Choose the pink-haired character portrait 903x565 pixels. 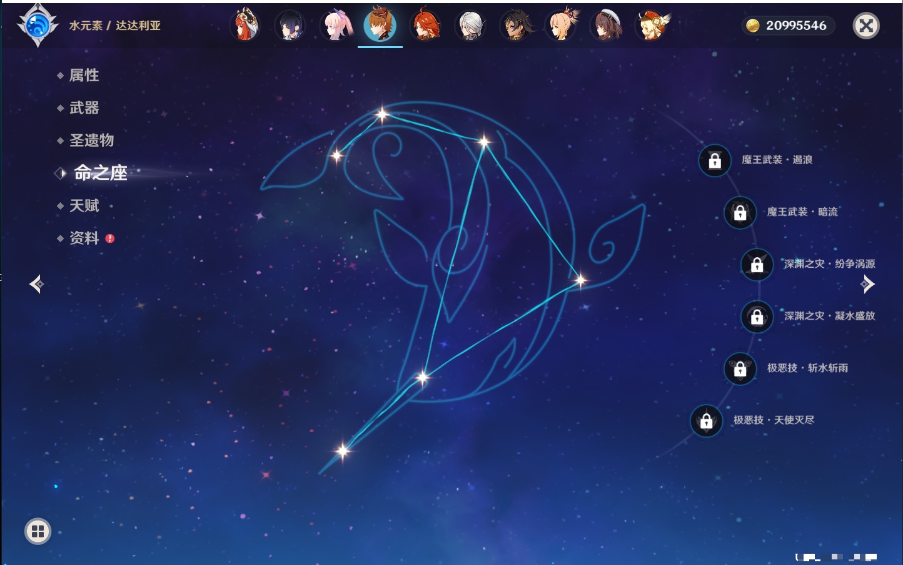click(x=336, y=26)
